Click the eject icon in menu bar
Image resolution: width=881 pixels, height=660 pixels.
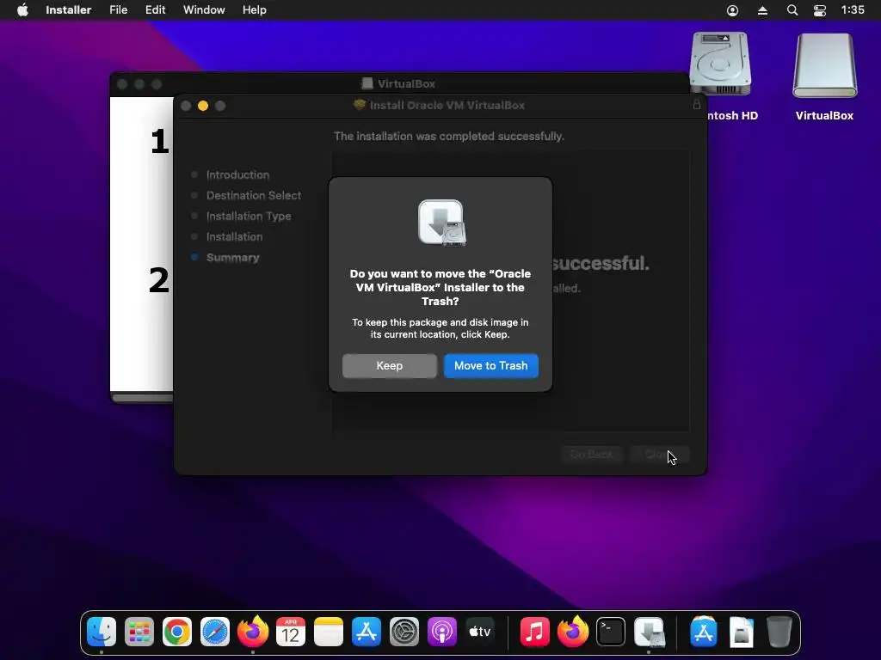coord(762,10)
